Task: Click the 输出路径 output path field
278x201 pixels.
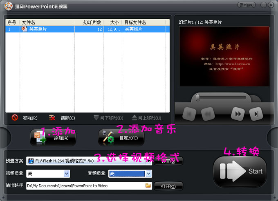Action: coord(89,186)
